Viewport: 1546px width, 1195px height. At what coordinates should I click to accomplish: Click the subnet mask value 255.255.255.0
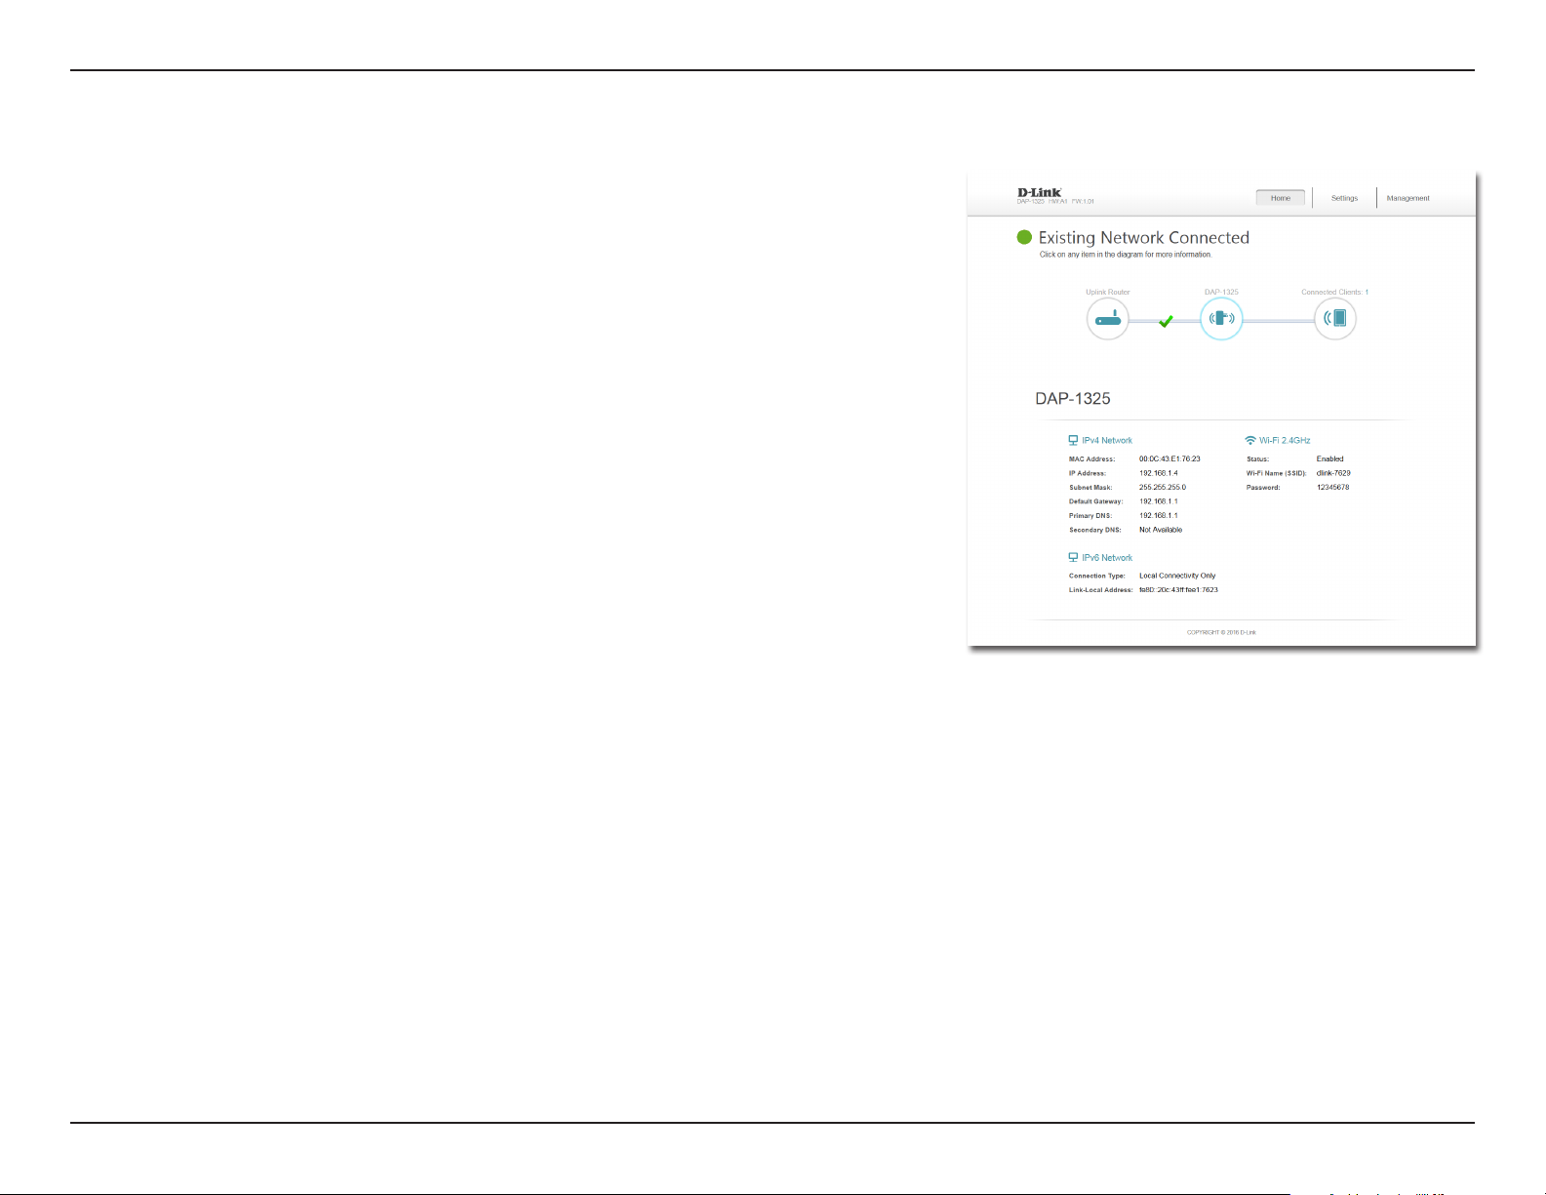pos(1163,487)
